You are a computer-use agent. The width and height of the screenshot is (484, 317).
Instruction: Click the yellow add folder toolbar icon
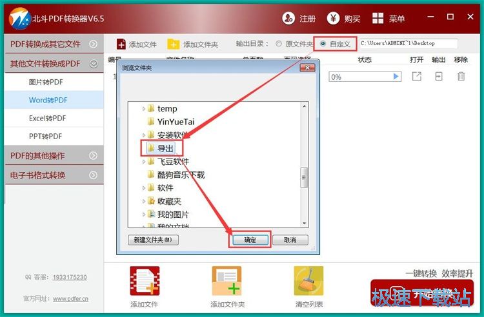point(173,44)
